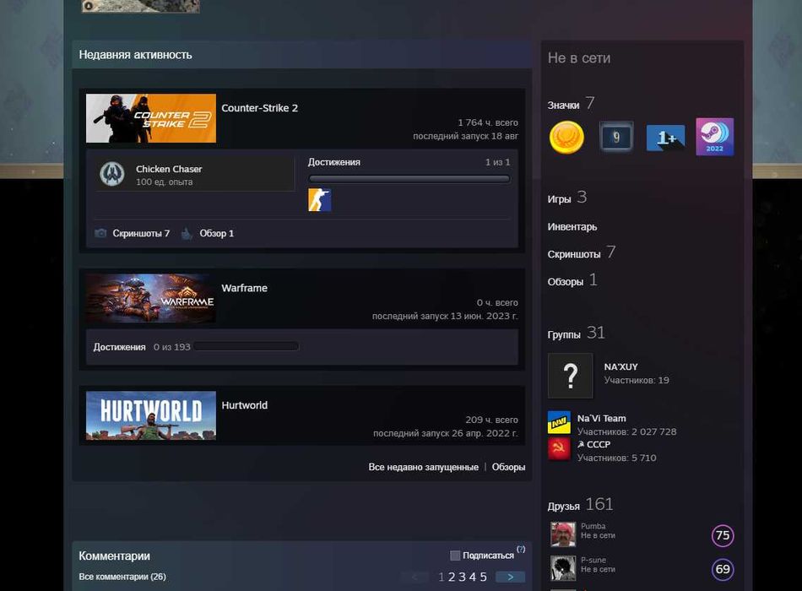This screenshot has width=802, height=591.
Task: Click '209 ч. всего' playtime text
Action: [x=491, y=420]
